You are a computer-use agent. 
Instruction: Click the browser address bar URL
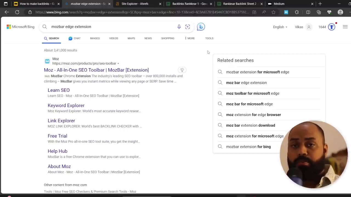point(142,12)
